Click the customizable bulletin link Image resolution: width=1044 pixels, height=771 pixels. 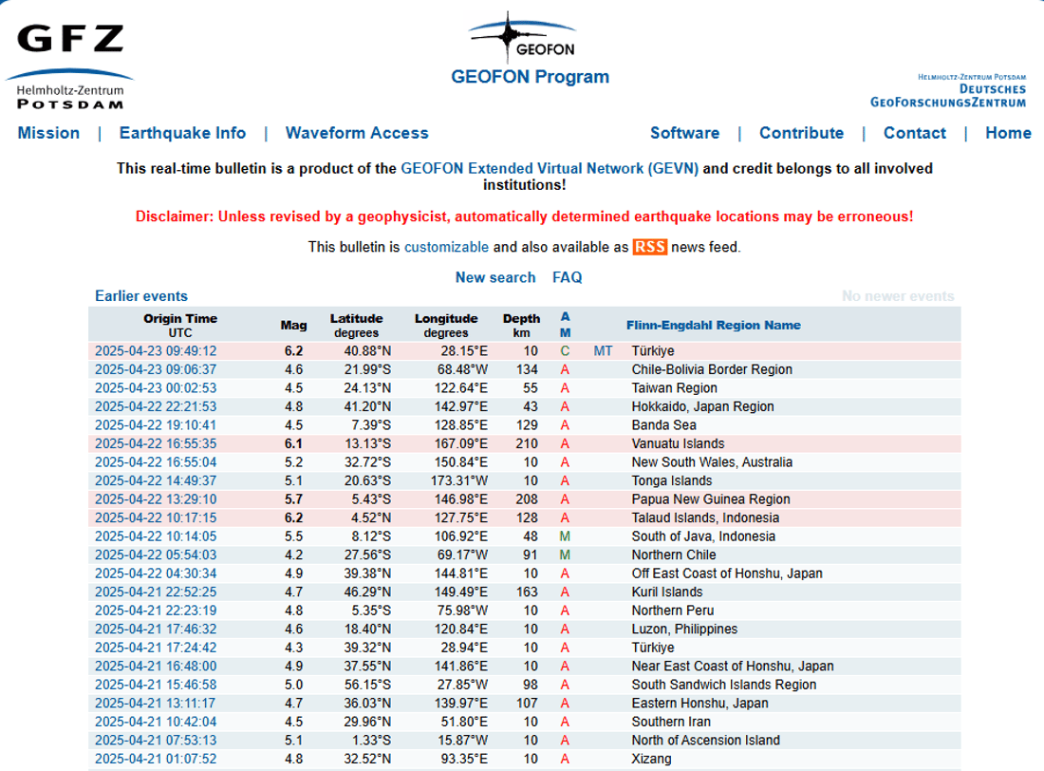(x=446, y=247)
